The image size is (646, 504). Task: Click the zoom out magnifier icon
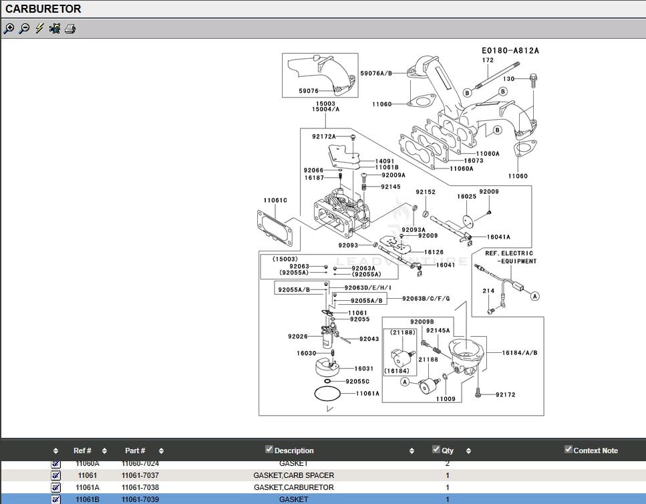(x=24, y=28)
